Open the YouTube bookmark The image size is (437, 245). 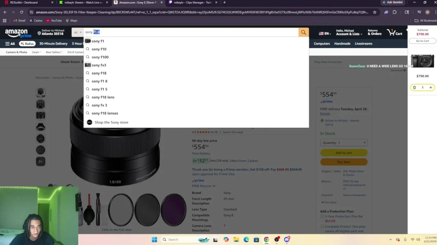[x=54, y=20]
